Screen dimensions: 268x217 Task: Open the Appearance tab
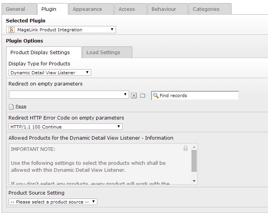[x=87, y=9]
